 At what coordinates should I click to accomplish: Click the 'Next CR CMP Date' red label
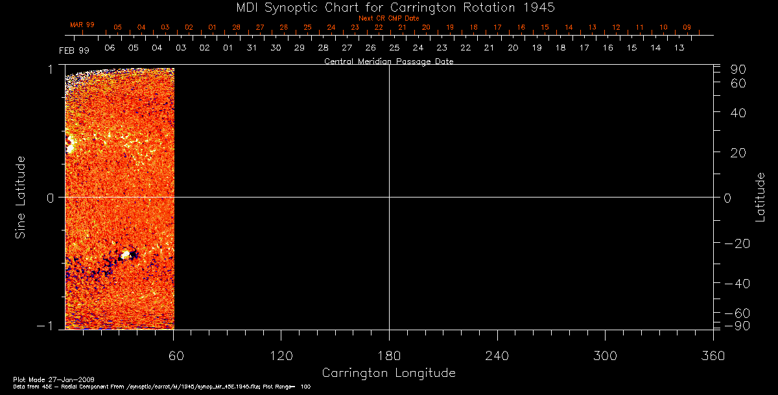388,18
